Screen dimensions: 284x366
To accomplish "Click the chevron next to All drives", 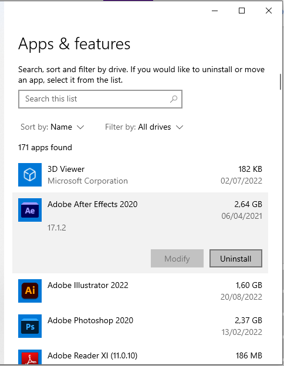I will coord(180,127).
